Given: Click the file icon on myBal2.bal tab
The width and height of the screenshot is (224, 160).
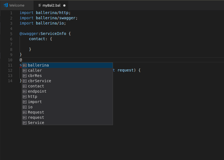Looking at the screenshot, I should click(x=40, y=5).
